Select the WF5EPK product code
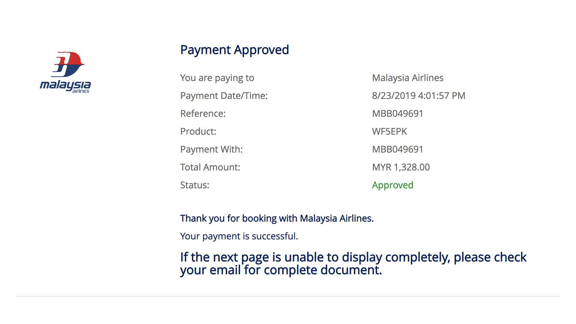 pyautogui.click(x=389, y=132)
